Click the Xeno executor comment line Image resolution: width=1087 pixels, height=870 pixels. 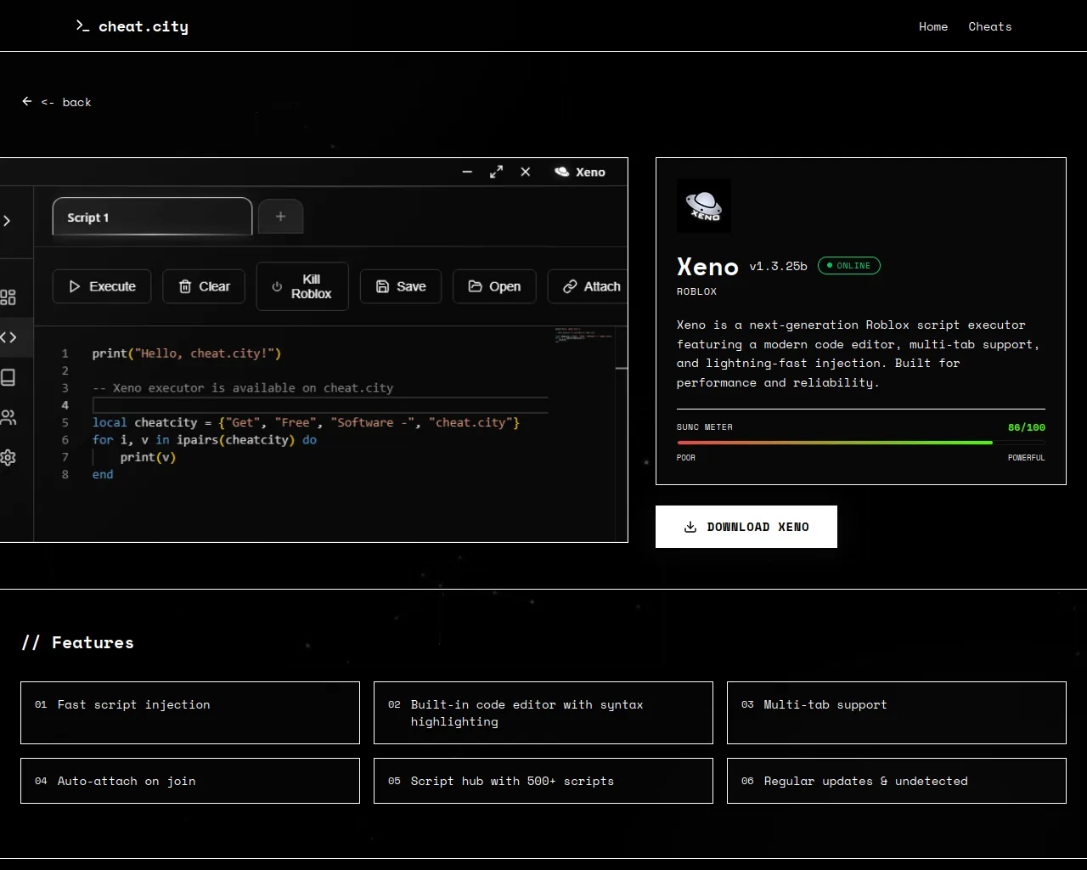click(x=243, y=388)
